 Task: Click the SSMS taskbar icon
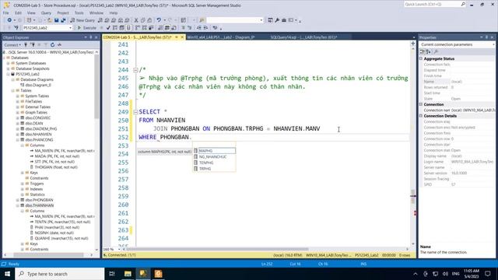pos(143,274)
